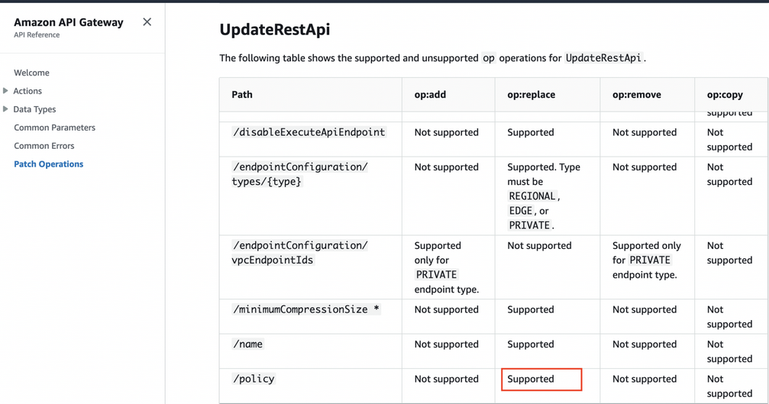769x404 pixels.
Task: Click the op:copy column header
Action: (x=725, y=95)
